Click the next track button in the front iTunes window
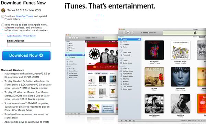Viewport: 206px width, 124px height. point(132,33)
